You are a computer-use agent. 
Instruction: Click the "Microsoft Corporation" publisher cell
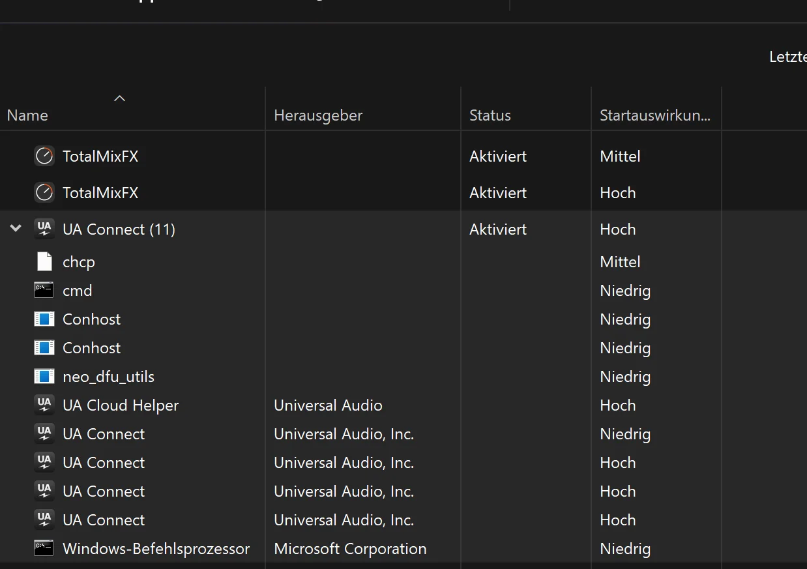coord(350,549)
